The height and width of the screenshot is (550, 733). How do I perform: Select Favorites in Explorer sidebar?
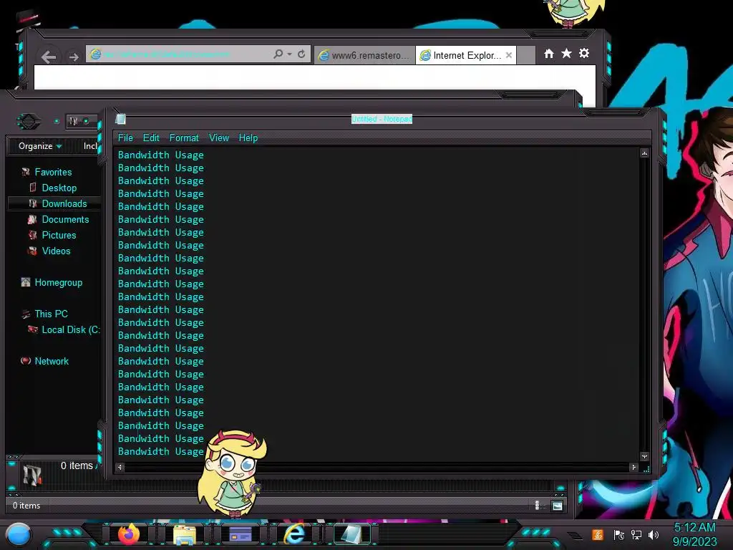(x=53, y=172)
